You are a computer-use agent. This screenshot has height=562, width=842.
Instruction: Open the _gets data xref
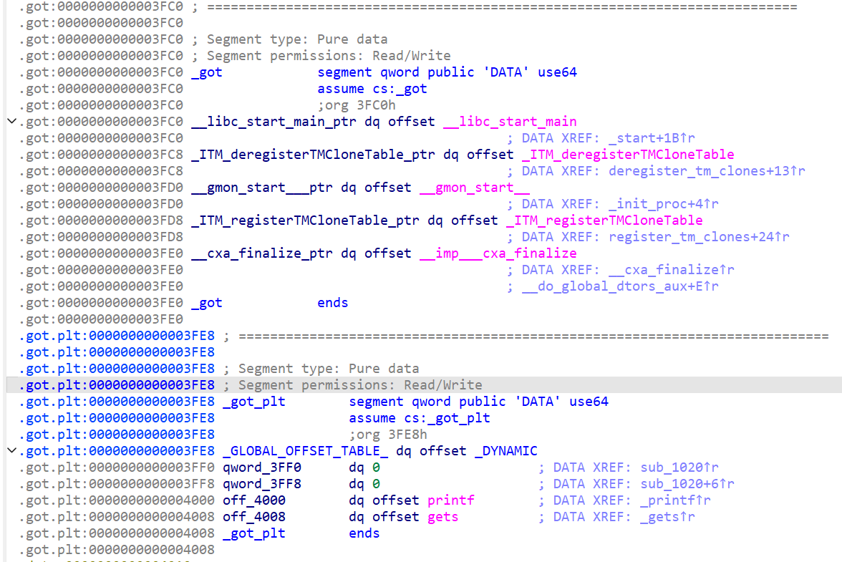pyautogui.click(x=667, y=517)
